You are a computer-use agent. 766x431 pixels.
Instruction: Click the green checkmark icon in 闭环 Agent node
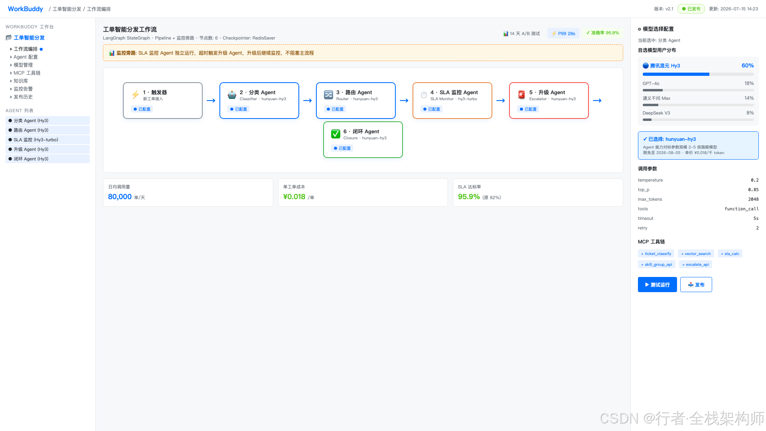[x=336, y=134]
